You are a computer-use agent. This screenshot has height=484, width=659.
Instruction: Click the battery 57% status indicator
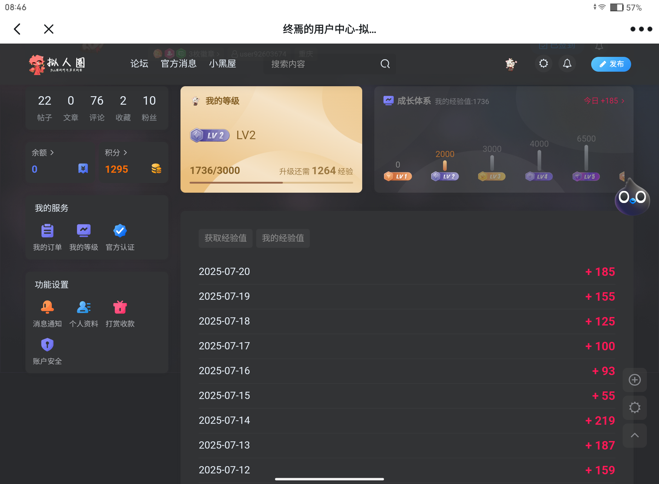626,8
